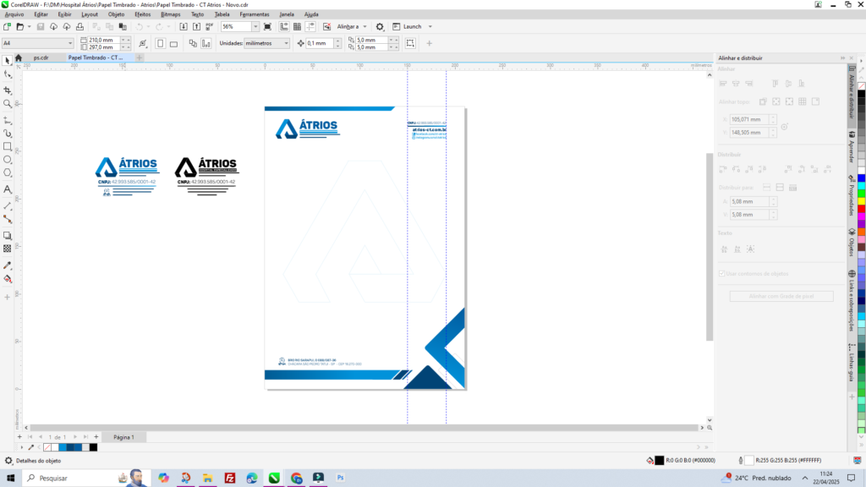Choose the Interactive Fill tool
This screenshot has height=487, width=866.
coord(7,279)
